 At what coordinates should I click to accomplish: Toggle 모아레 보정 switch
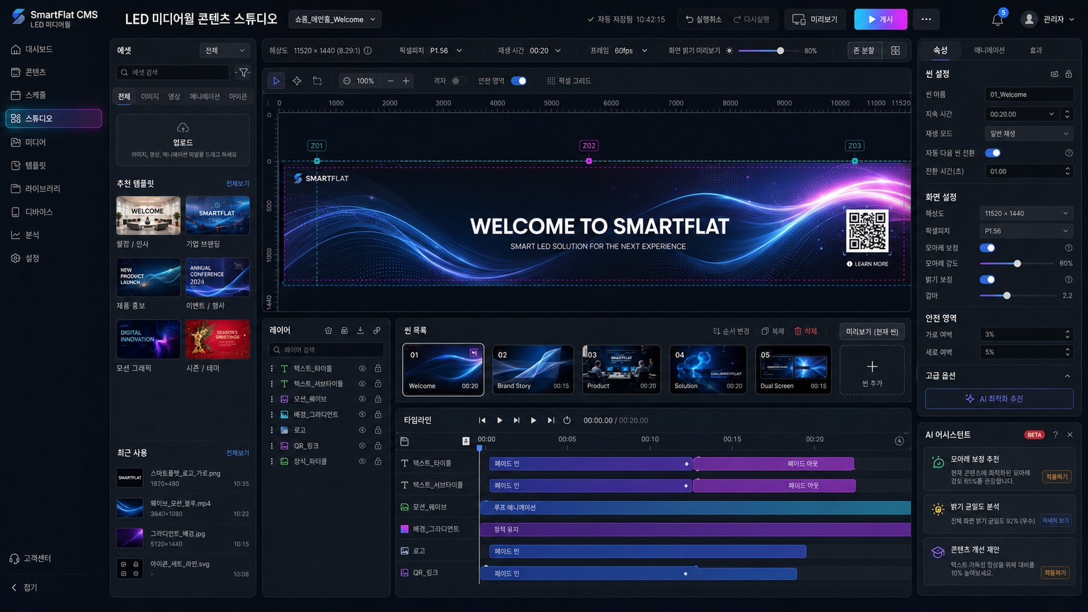tap(987, 248)
